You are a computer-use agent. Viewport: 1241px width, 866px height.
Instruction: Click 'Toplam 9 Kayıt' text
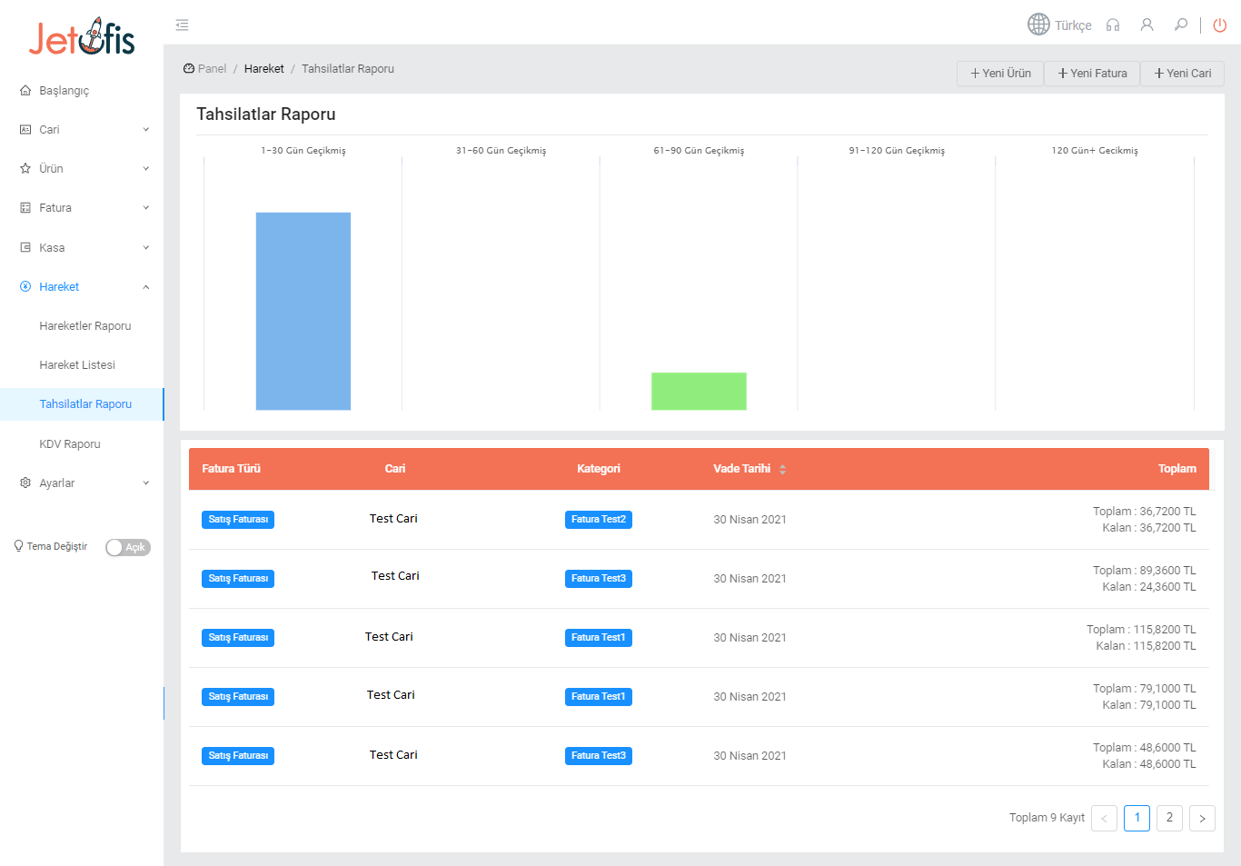click(1047, 818)
